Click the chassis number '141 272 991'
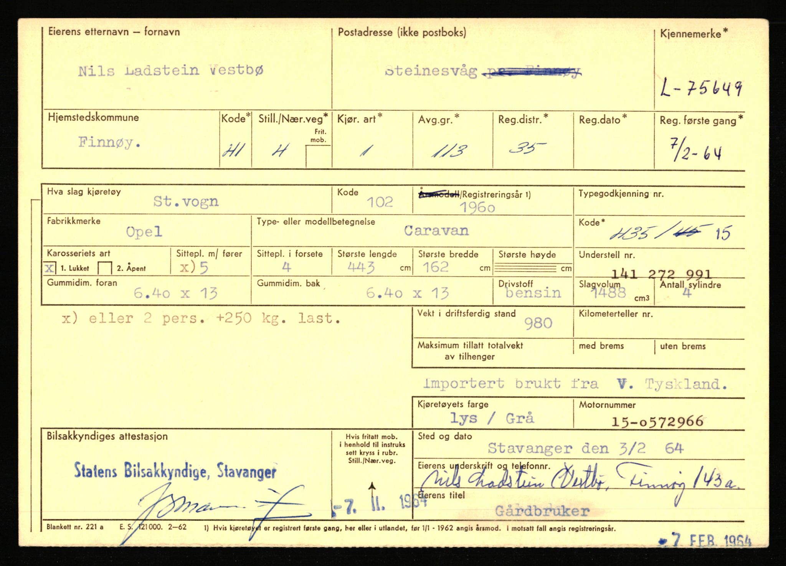 [x=661, y=274]
